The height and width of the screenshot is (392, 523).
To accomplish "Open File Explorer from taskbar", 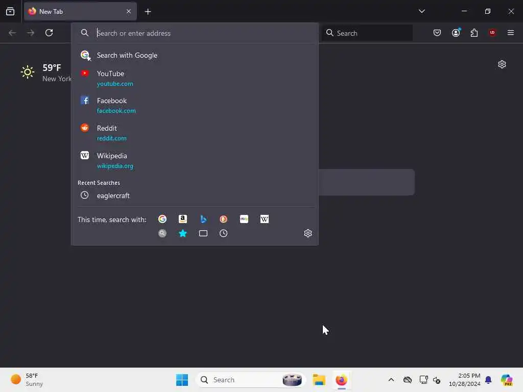I will pyautogui.click(x=319, y=380).
